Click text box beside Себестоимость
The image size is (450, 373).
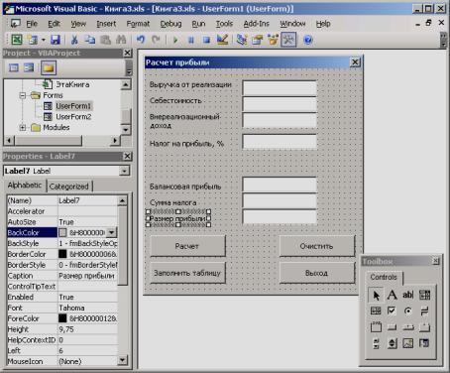click(x=280, y=104)
